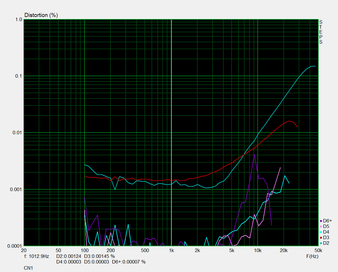Viewport: 338px width, 272px height.
Task: Click the '0.0001' Y-axis label
Action: coord(15,246)
